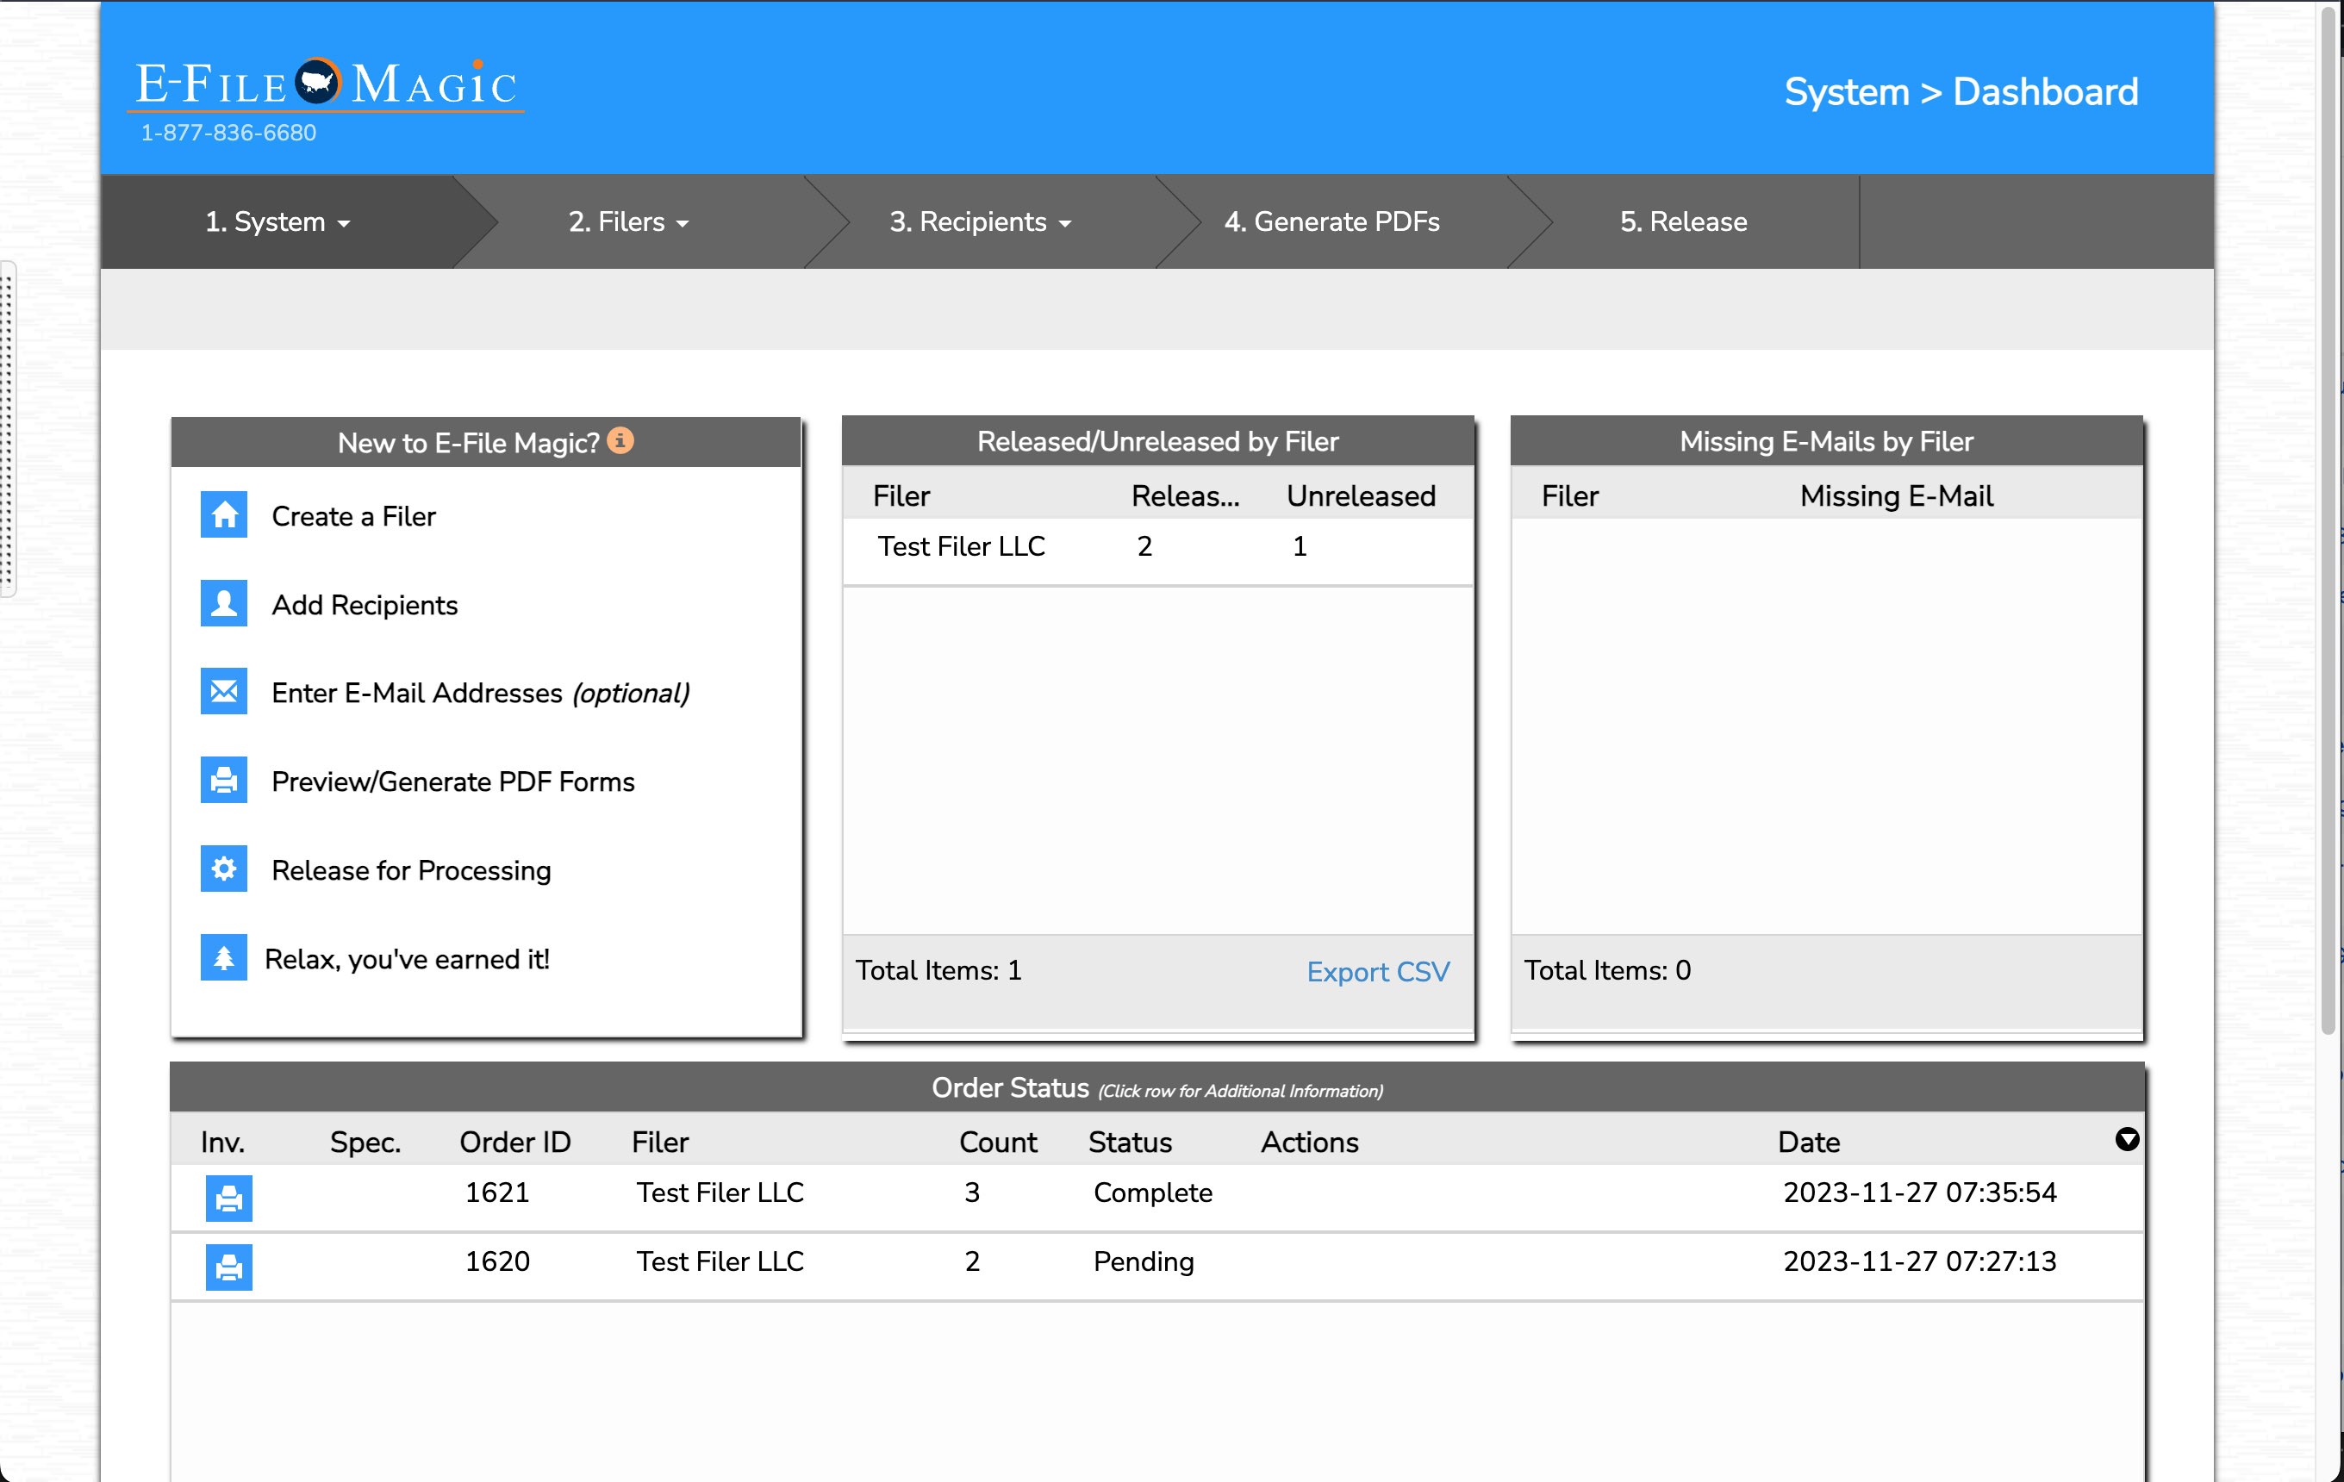Image resolution: width=2344 pixels, height=1482 pixels.
Task: Click the orange info icon in panel header
Action: tap(620, 441)
